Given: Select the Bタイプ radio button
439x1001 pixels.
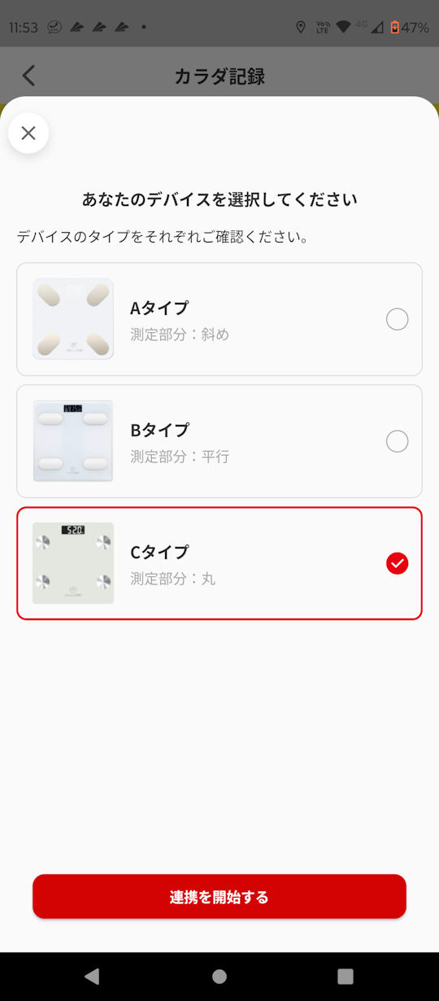Looking at the screenshot, I should 397,441.
